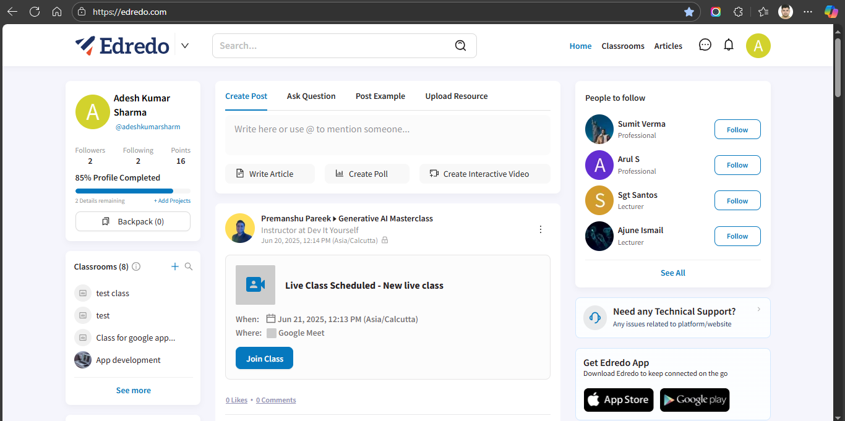The image size is (845, 421).
Task: Click the search magnifier icon in the search box
Action: point(460,46)
